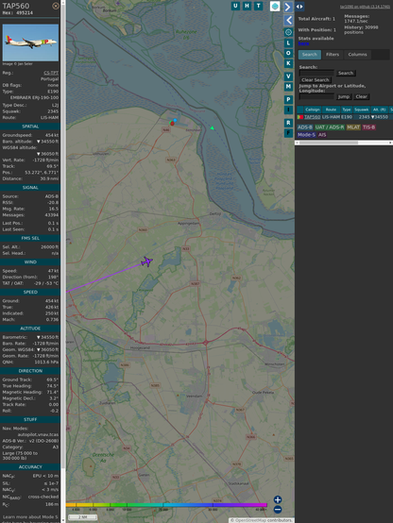Sort table by Squawk column header
Image resolution: width=393 pixels, height=523 pixels.
[x=361, y=110]
